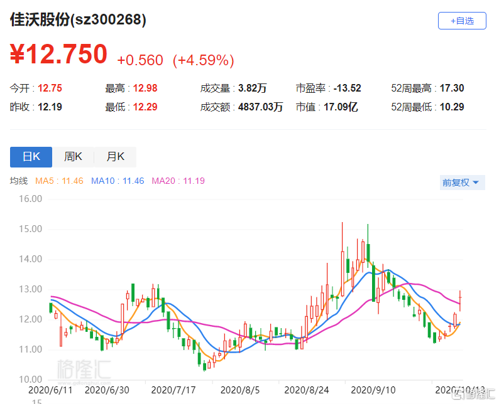Open the 前复权 adjustment dropdown
The image size is (499, 404).
tap(462, 183)
